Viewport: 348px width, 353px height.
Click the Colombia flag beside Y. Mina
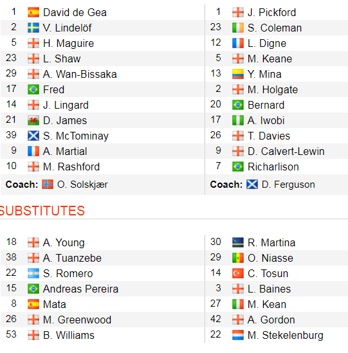[238, 74]
